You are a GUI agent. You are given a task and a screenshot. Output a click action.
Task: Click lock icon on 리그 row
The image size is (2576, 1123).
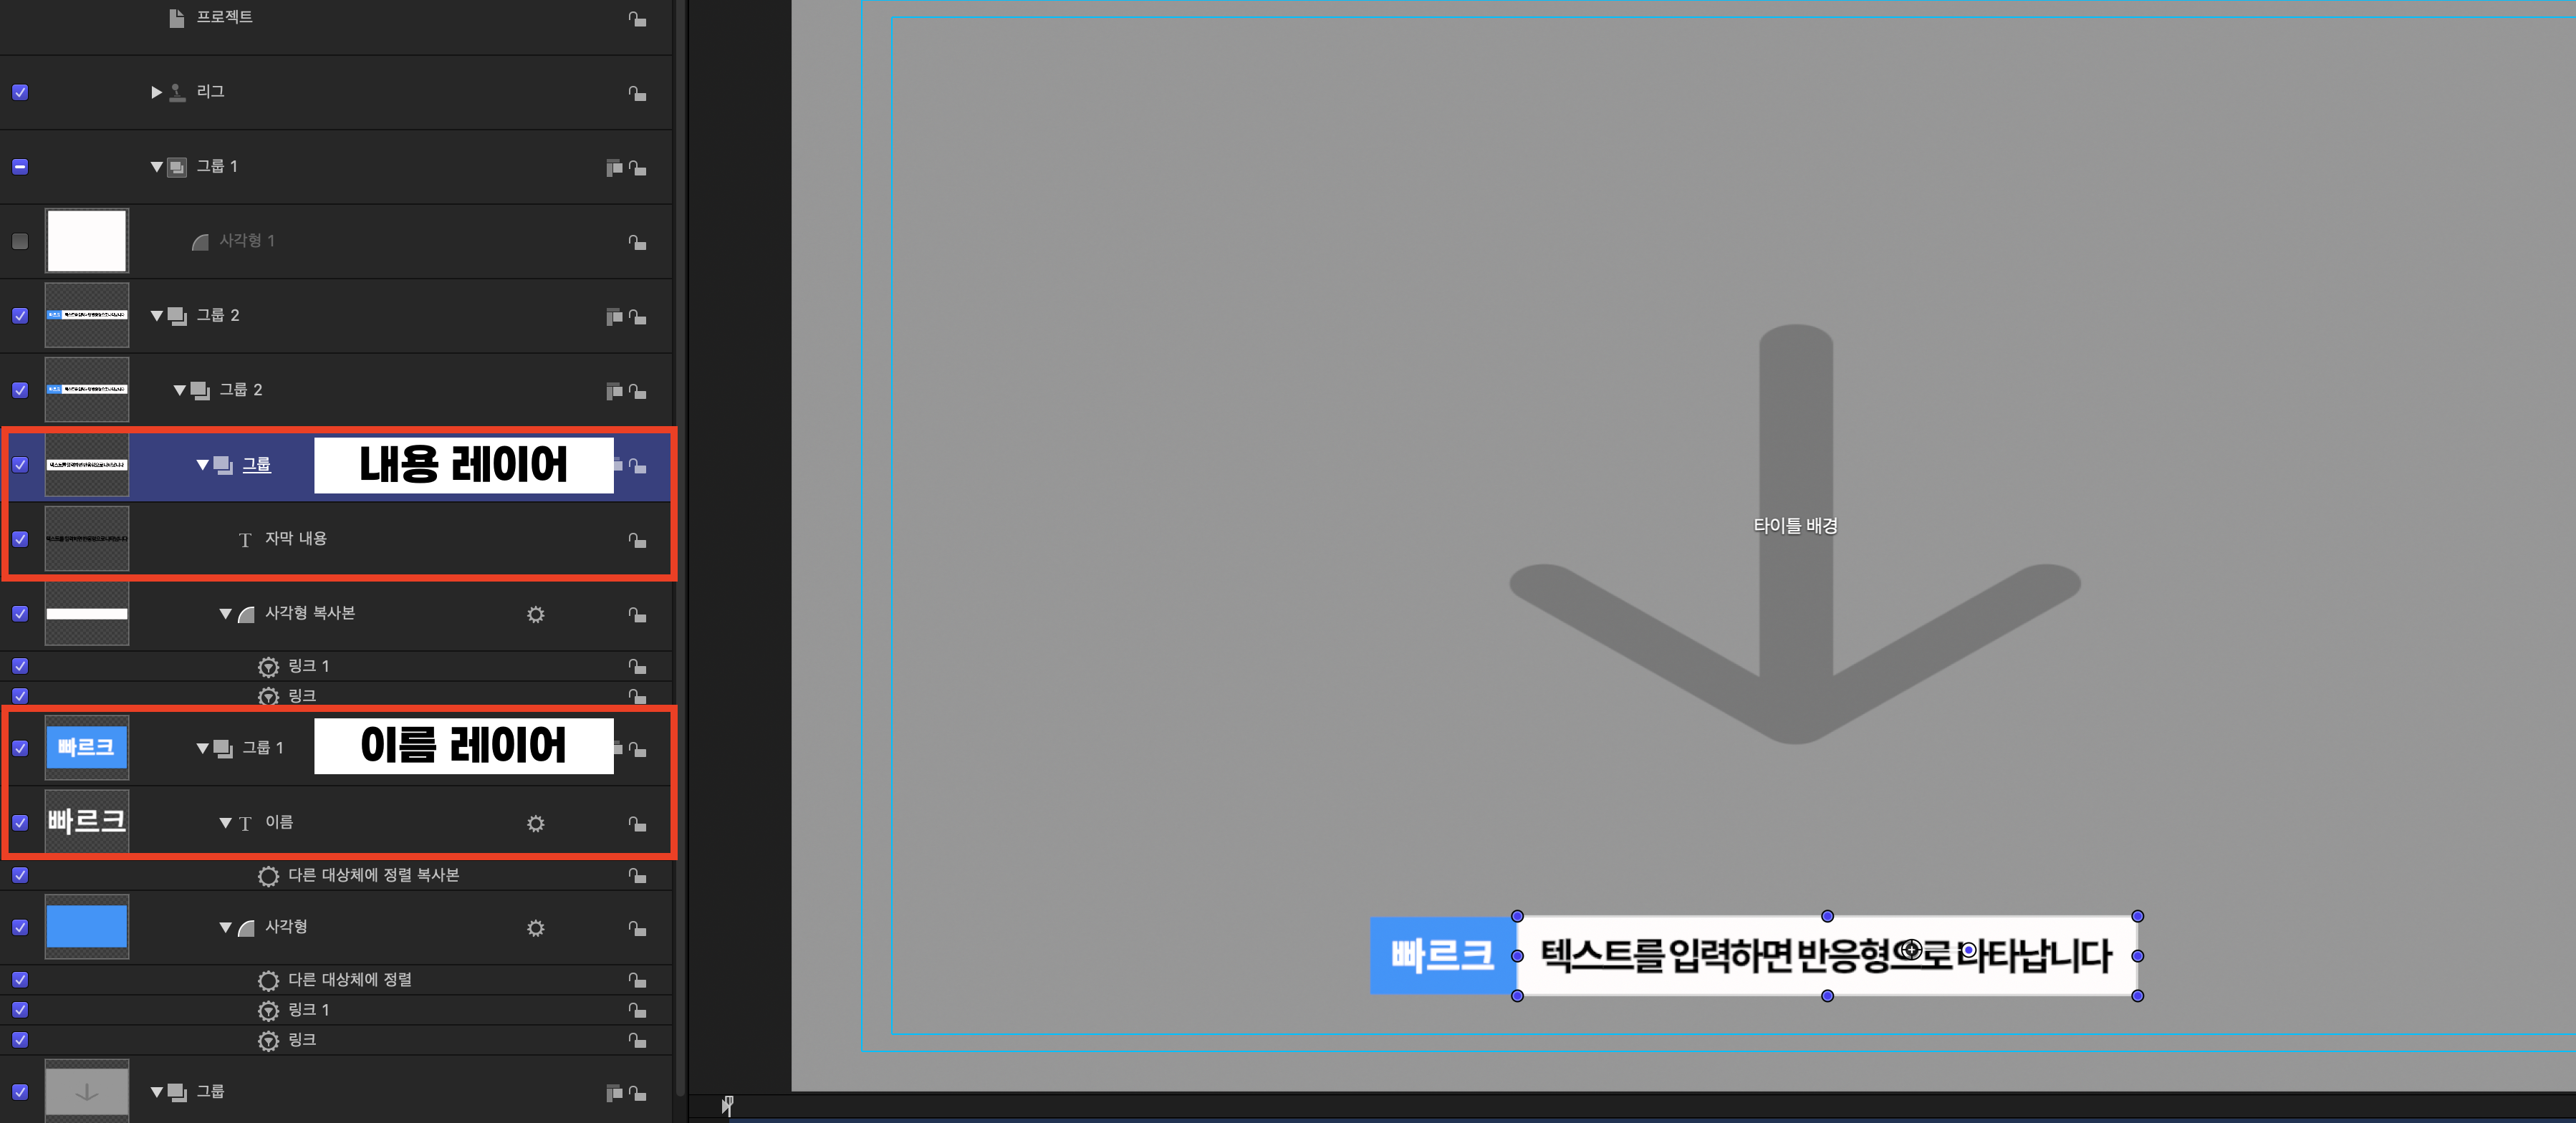tap(637, 93)
